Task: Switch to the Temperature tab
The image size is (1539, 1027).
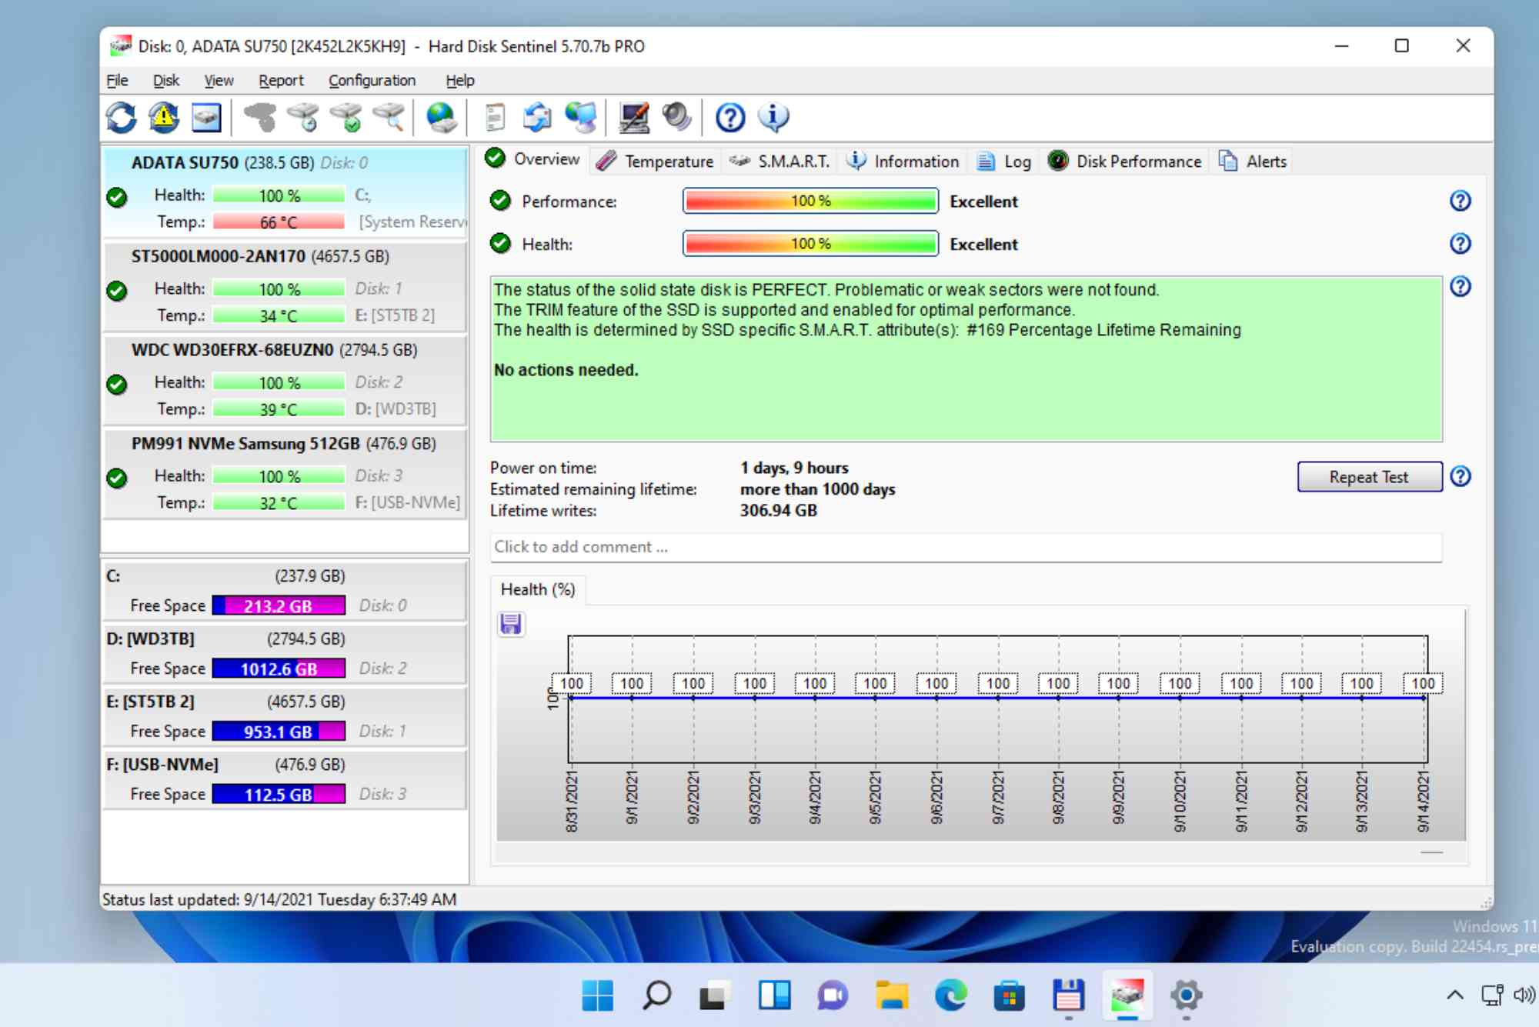Action: click(656, 162)
